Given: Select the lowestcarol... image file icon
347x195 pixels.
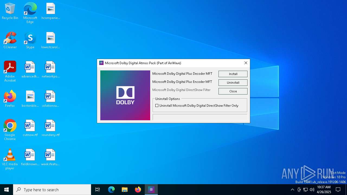Looking at the screenshot, I should [51, 40].
